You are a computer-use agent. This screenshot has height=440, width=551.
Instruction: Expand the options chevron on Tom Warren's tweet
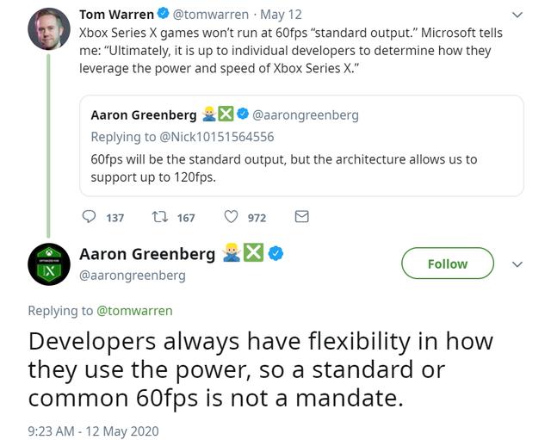pos(517,15)
